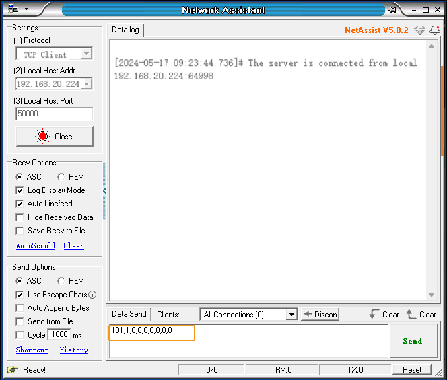Toggle Log Display Mode checkbox

click(x=20, y=190)
